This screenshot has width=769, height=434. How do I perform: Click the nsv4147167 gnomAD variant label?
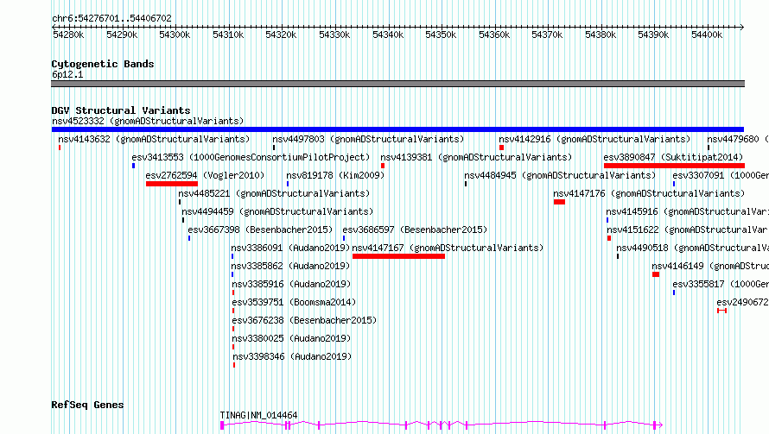pos(448,248)
